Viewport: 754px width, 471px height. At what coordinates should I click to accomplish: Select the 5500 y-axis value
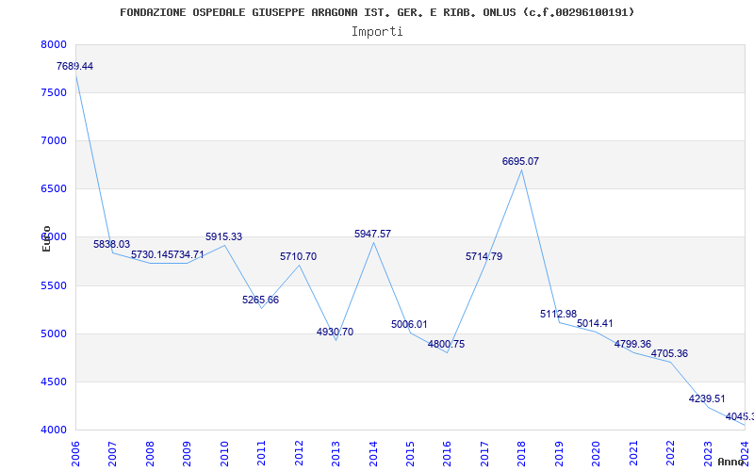(54, 285)
